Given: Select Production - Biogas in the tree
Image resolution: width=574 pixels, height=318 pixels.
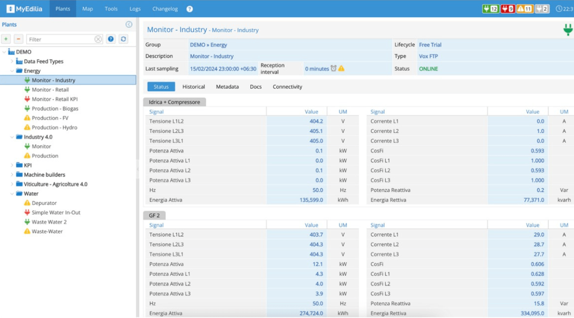Looking at the screenshot, I should tap(55, 109).
